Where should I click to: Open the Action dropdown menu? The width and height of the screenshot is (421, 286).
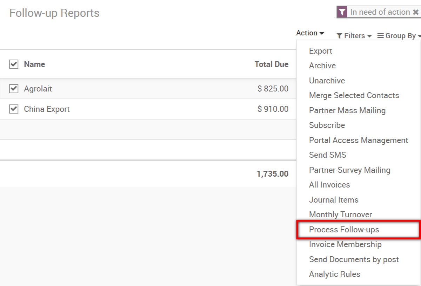(x=309, y=33)
